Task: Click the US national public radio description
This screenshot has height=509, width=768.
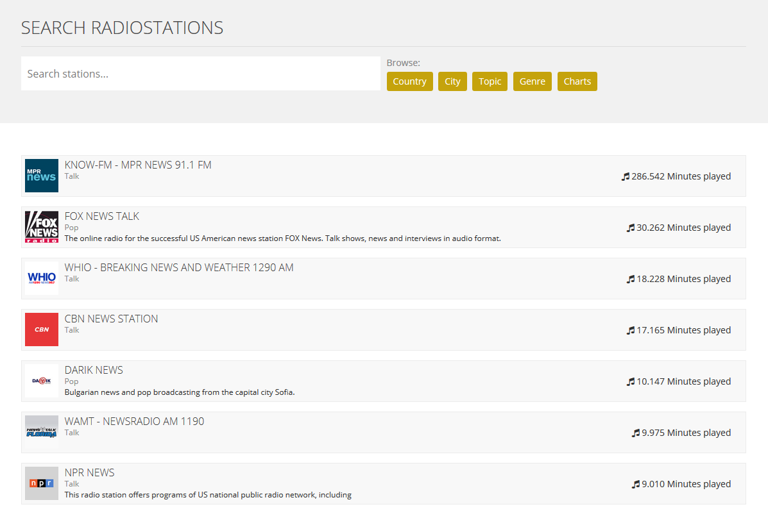Action: point(208,495)
